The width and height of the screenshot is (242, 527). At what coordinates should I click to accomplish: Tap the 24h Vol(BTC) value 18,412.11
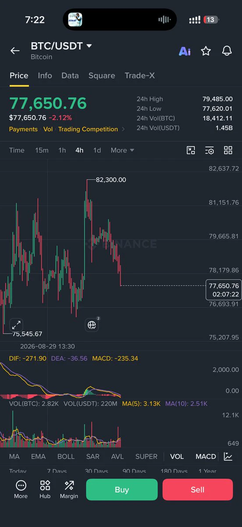217,118
